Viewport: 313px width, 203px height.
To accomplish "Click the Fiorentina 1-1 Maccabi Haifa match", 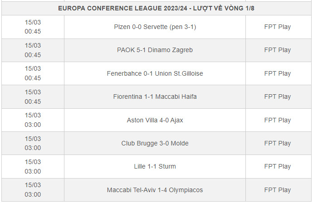I will [x=155, y=97].
